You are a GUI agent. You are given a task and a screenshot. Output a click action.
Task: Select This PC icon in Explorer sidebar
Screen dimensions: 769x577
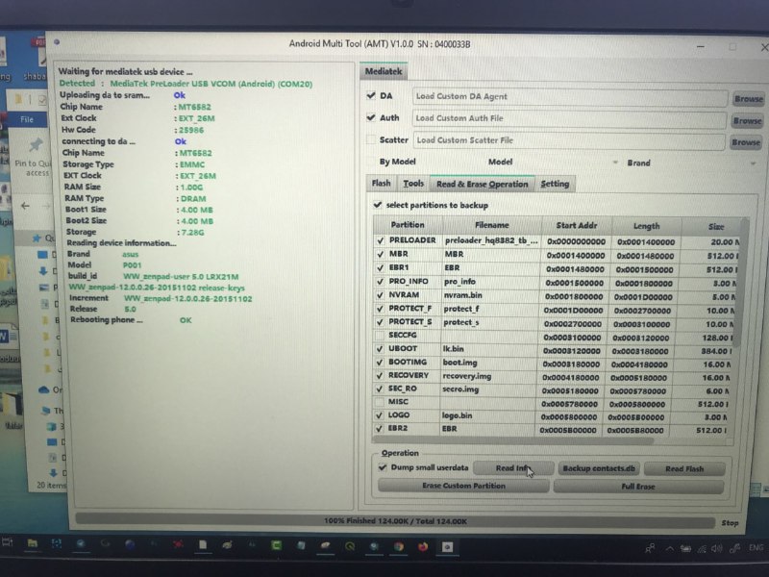point(46,411)
